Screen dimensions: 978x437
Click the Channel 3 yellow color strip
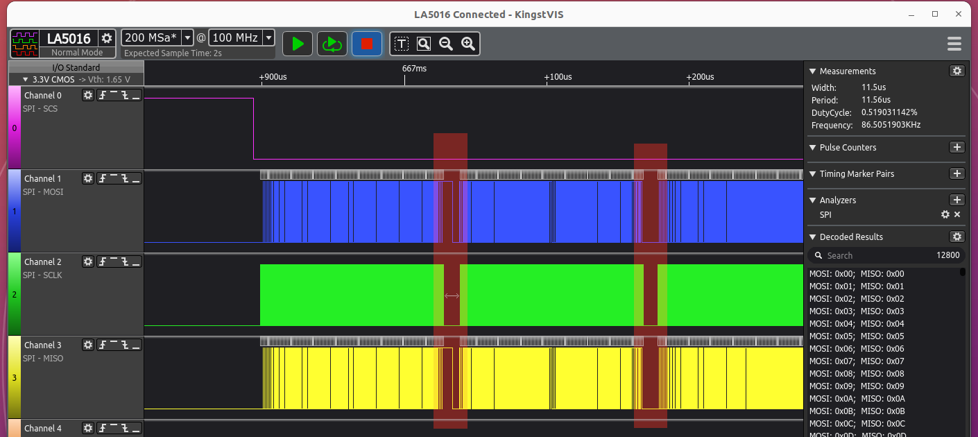pyautogui.click(x=14, y=377)
